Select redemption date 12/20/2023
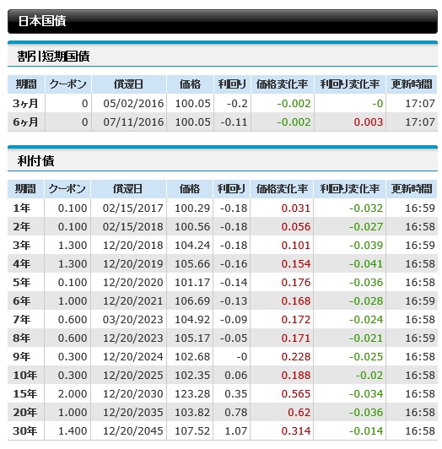This screenshot has width=442, height=449. click(x=132, y=338)
